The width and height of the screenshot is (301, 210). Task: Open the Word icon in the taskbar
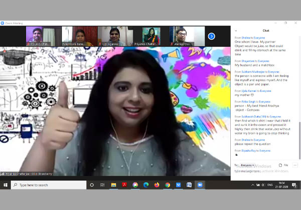tap(178, 184)
